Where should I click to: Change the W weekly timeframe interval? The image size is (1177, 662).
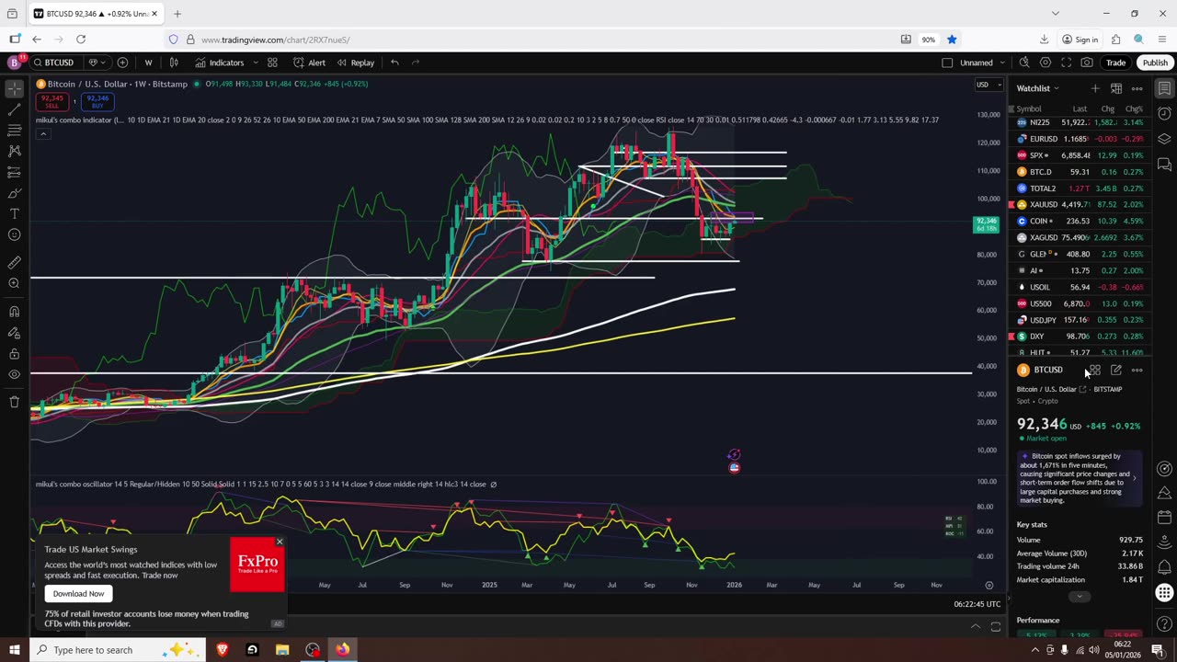pos(148,63)
